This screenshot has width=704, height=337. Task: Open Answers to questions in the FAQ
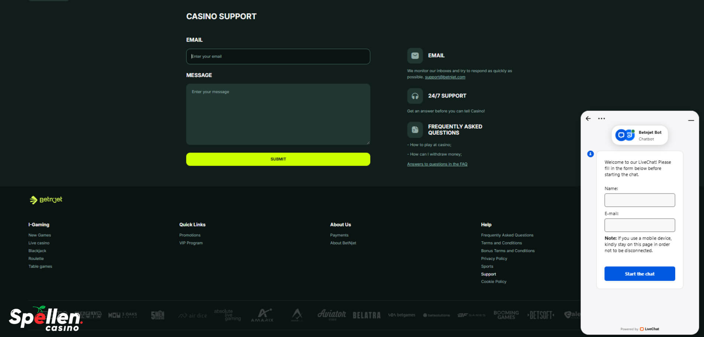437,164
